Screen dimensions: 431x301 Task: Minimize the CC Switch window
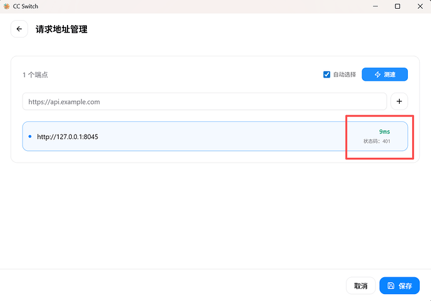click(x=375, y=6)
